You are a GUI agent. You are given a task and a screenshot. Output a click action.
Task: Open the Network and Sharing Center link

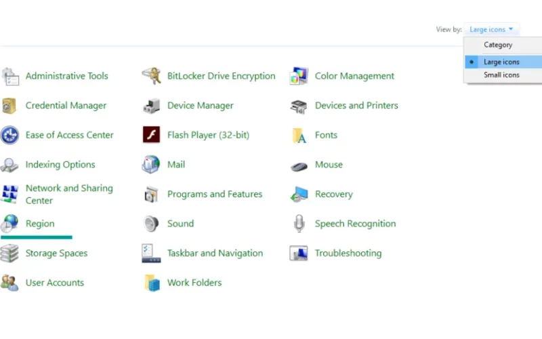69,195
